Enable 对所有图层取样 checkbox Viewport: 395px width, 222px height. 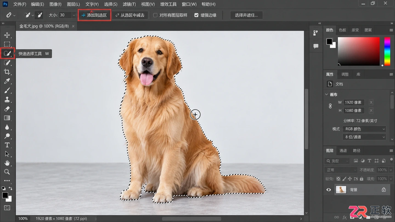(155, 15)
